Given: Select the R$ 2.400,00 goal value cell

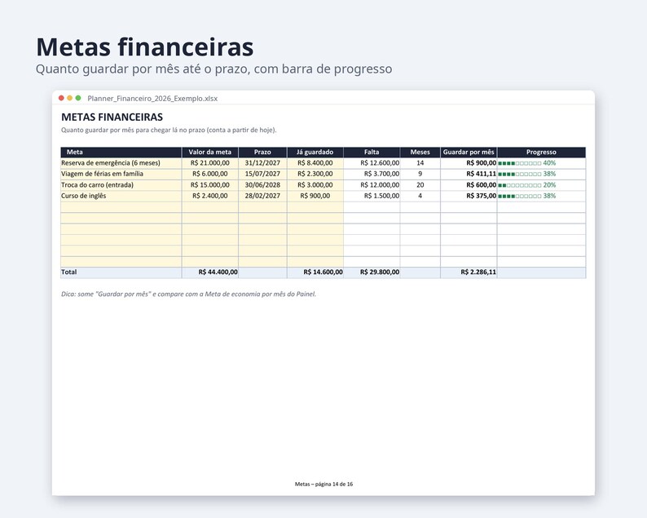Looking at the screenshot, I should (x=210, y=196).
